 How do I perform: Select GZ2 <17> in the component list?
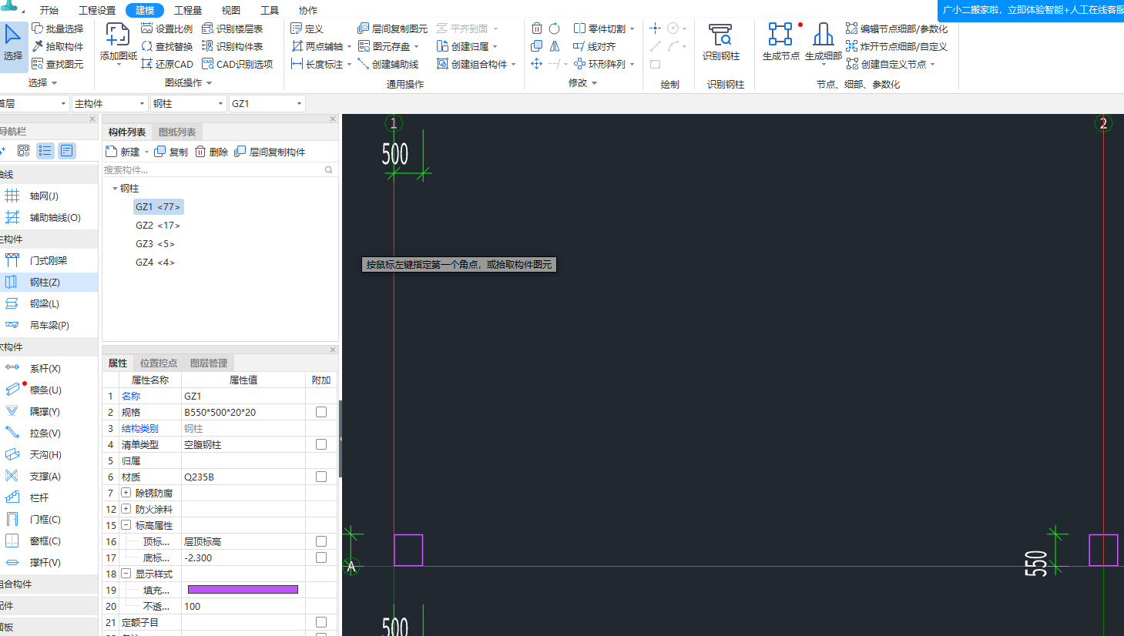pos(158,226)
